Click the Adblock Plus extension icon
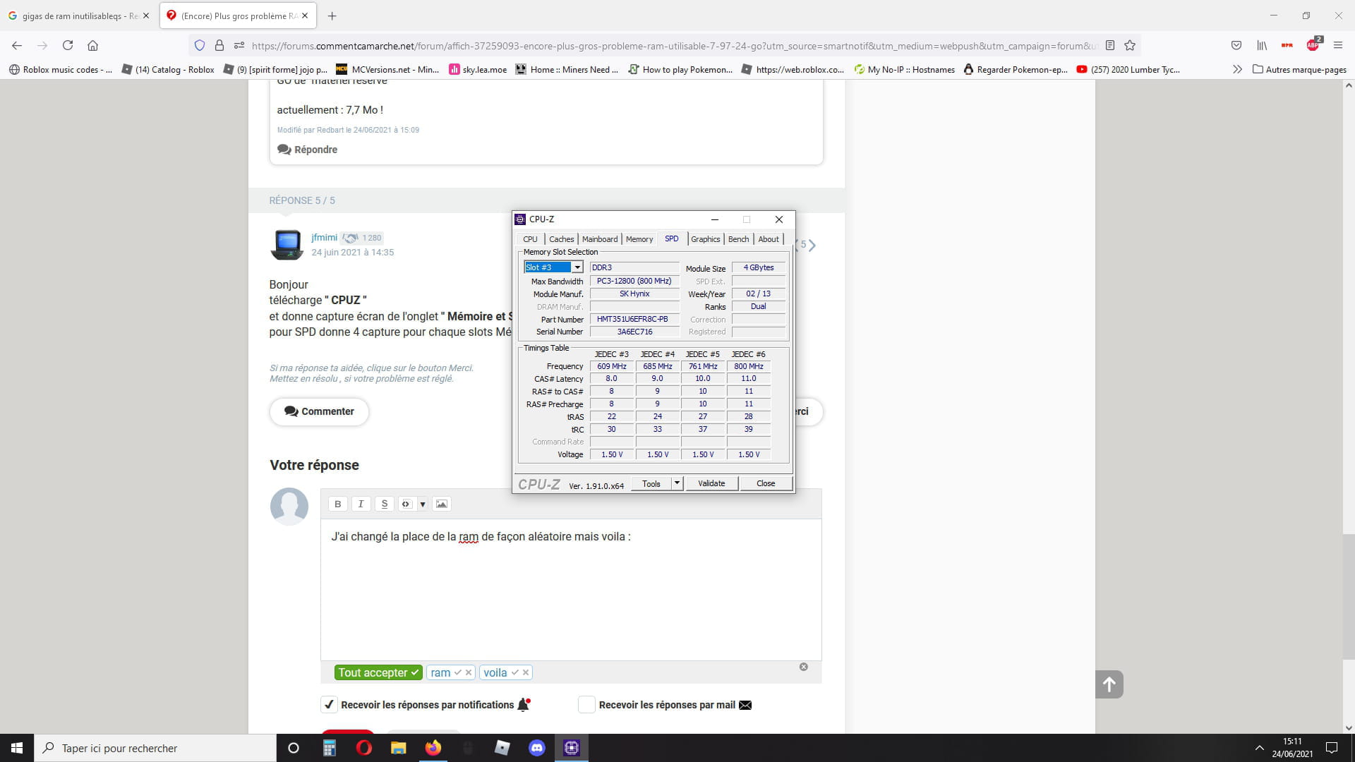 [x=1313, y=45]
